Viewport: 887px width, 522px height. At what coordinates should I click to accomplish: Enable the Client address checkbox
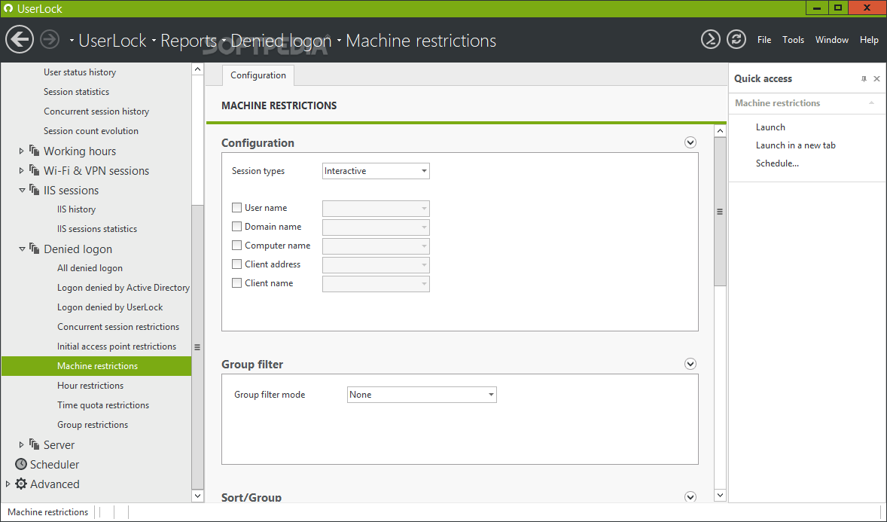237,264
